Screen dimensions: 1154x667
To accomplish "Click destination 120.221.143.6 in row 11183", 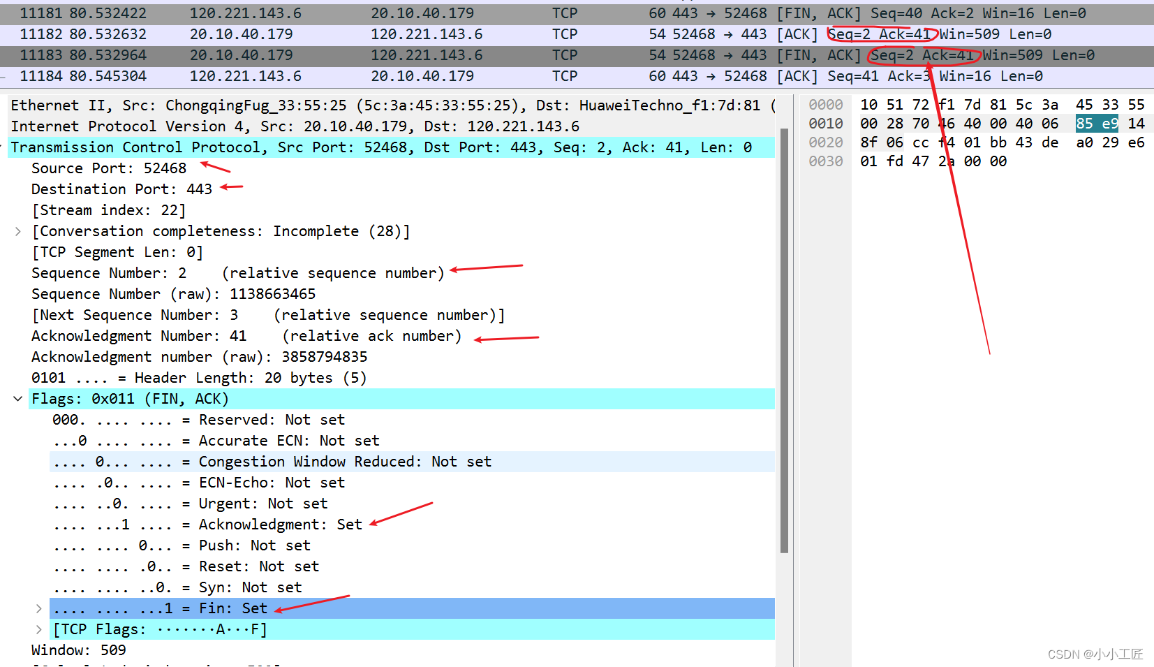I will click(x=427, y=55).
